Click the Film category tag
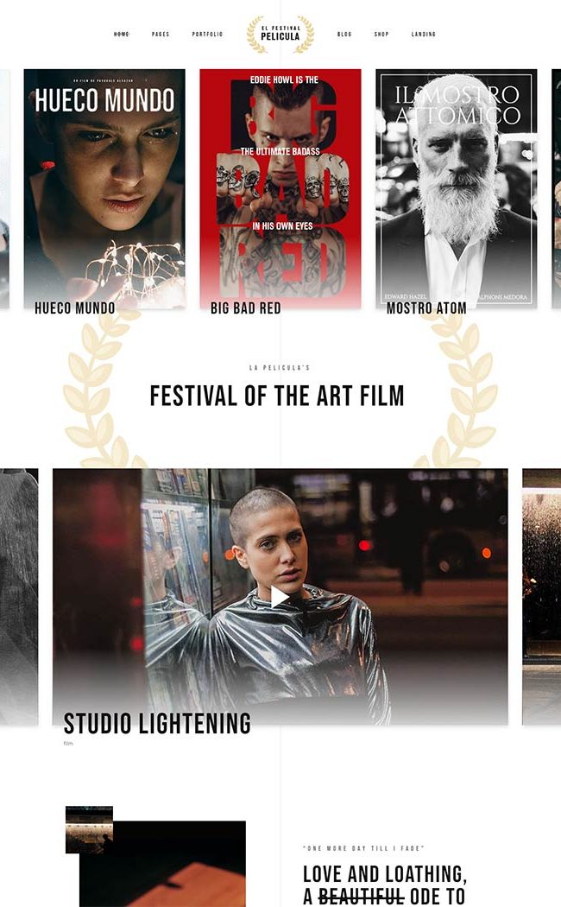Image resolution: width=561 pixels, height=907 pixels. 68,743
